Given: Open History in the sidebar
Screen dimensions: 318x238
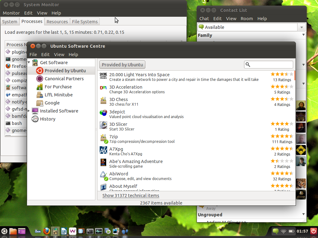Looking at the screenshot, I should (61, 119).
